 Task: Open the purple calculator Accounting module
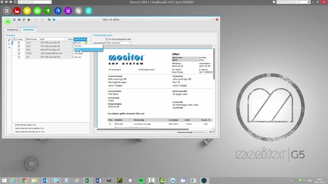pyautogui.click(x=68, y=11)
